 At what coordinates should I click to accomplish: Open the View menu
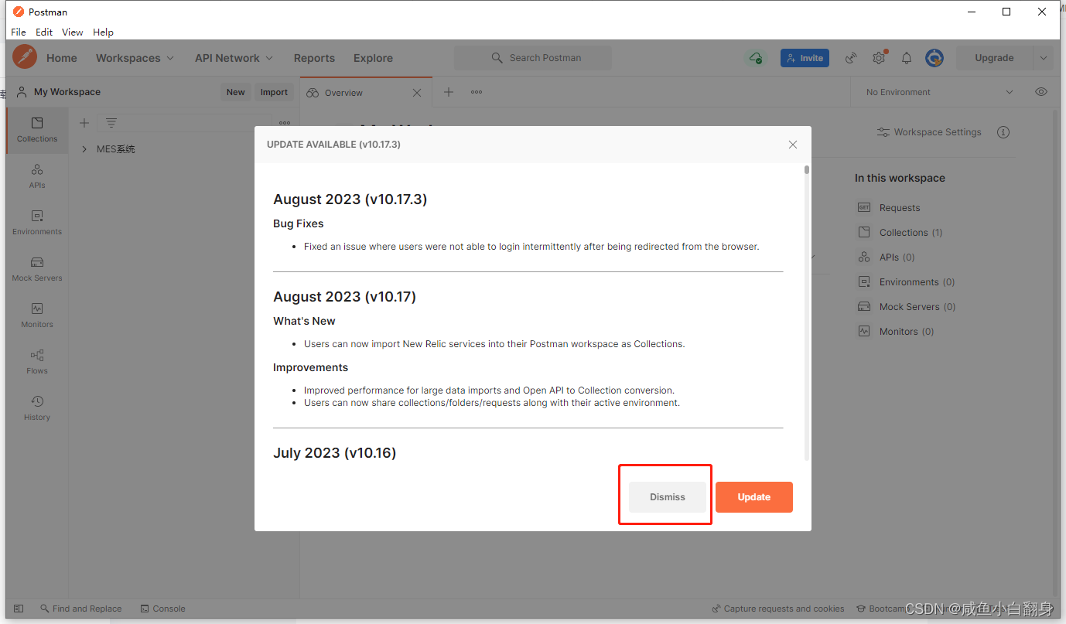coord(73,32)
